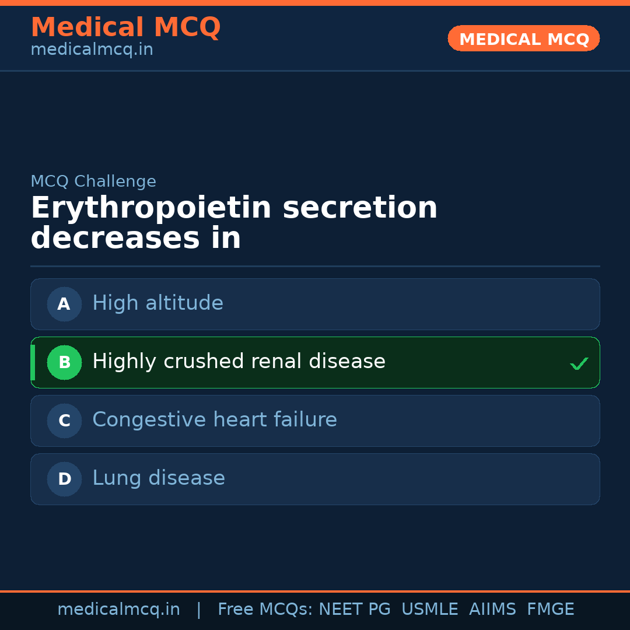Select Highly crushed renal disease answer
The width and height of the screenshot is (630, 630).
coord(239,362)
